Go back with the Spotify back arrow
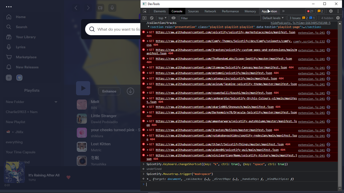Image resolution: width=344 pixels, height=193 pixels. click(76, 8)
